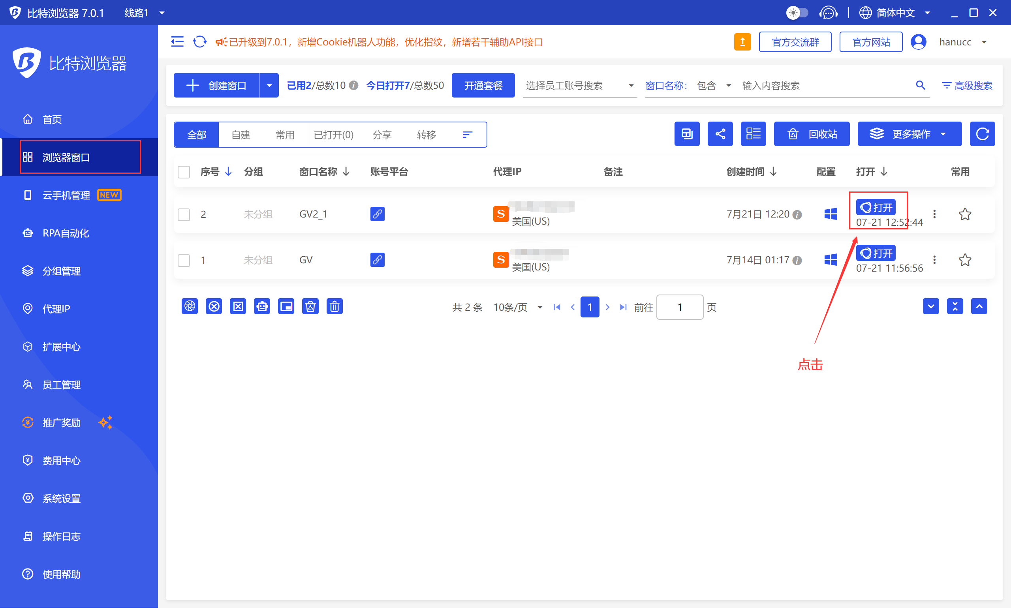Expand the 创建窗口 dropdown arrow
Image resolution: width=1011 pixels, height=608 pixels.
[x=269, y=85]
